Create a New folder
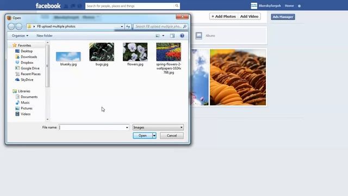This screenshot has height=196, width=348. pos(45,35)
